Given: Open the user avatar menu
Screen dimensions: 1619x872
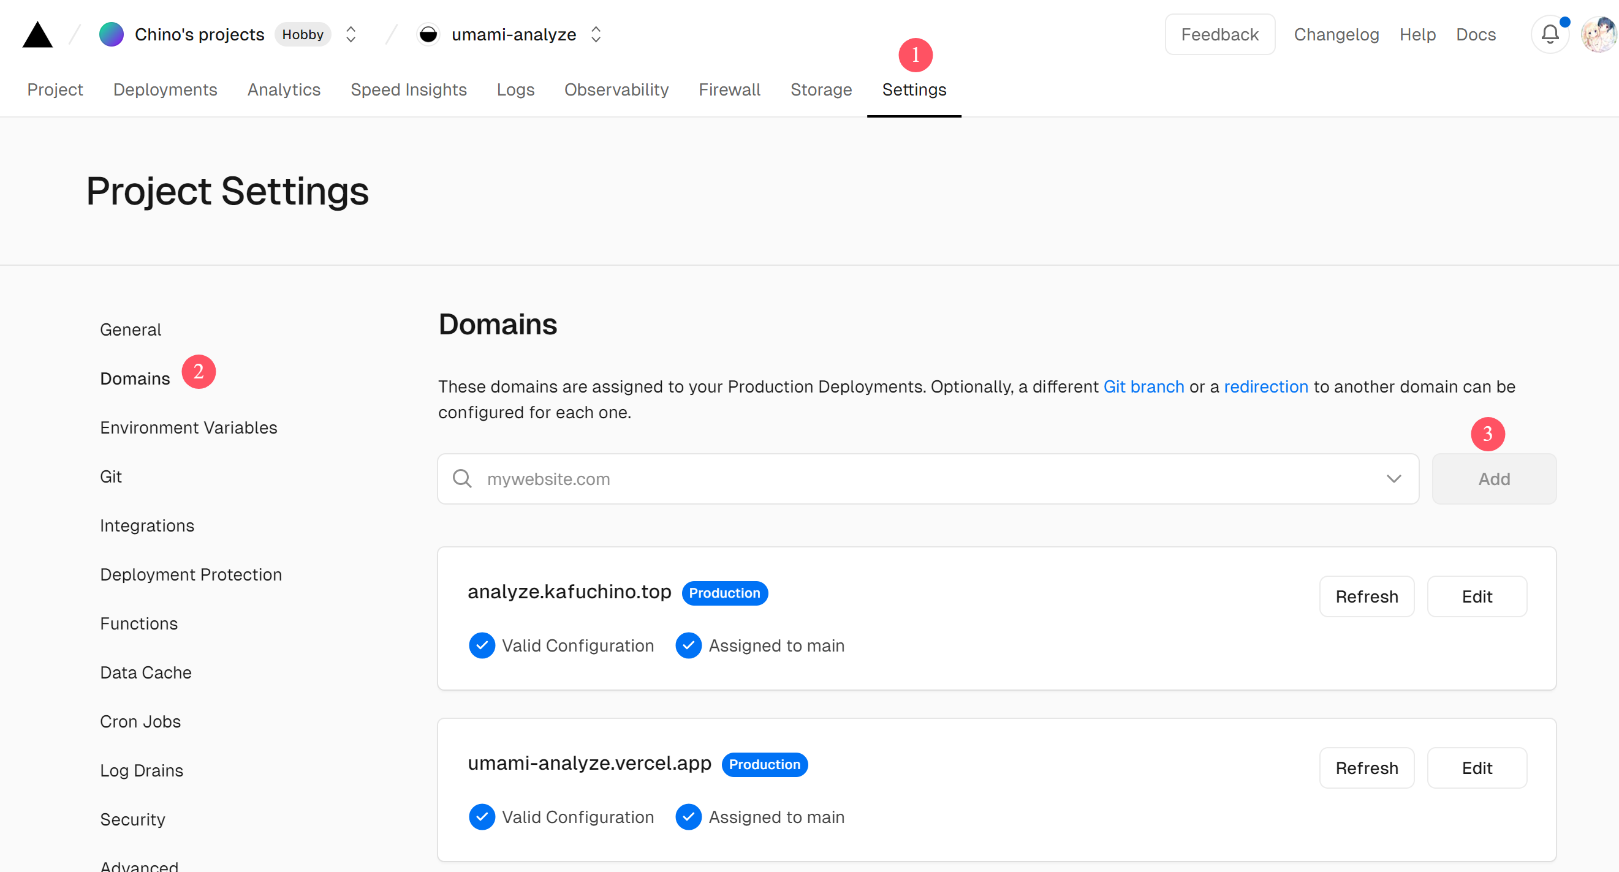Looking at the screenshot, I should point(1599,34).
